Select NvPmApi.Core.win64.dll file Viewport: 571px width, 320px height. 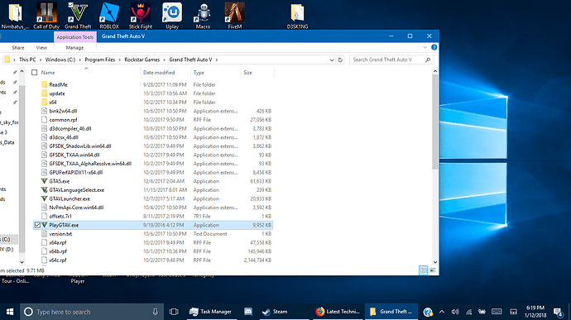[76, 208]
